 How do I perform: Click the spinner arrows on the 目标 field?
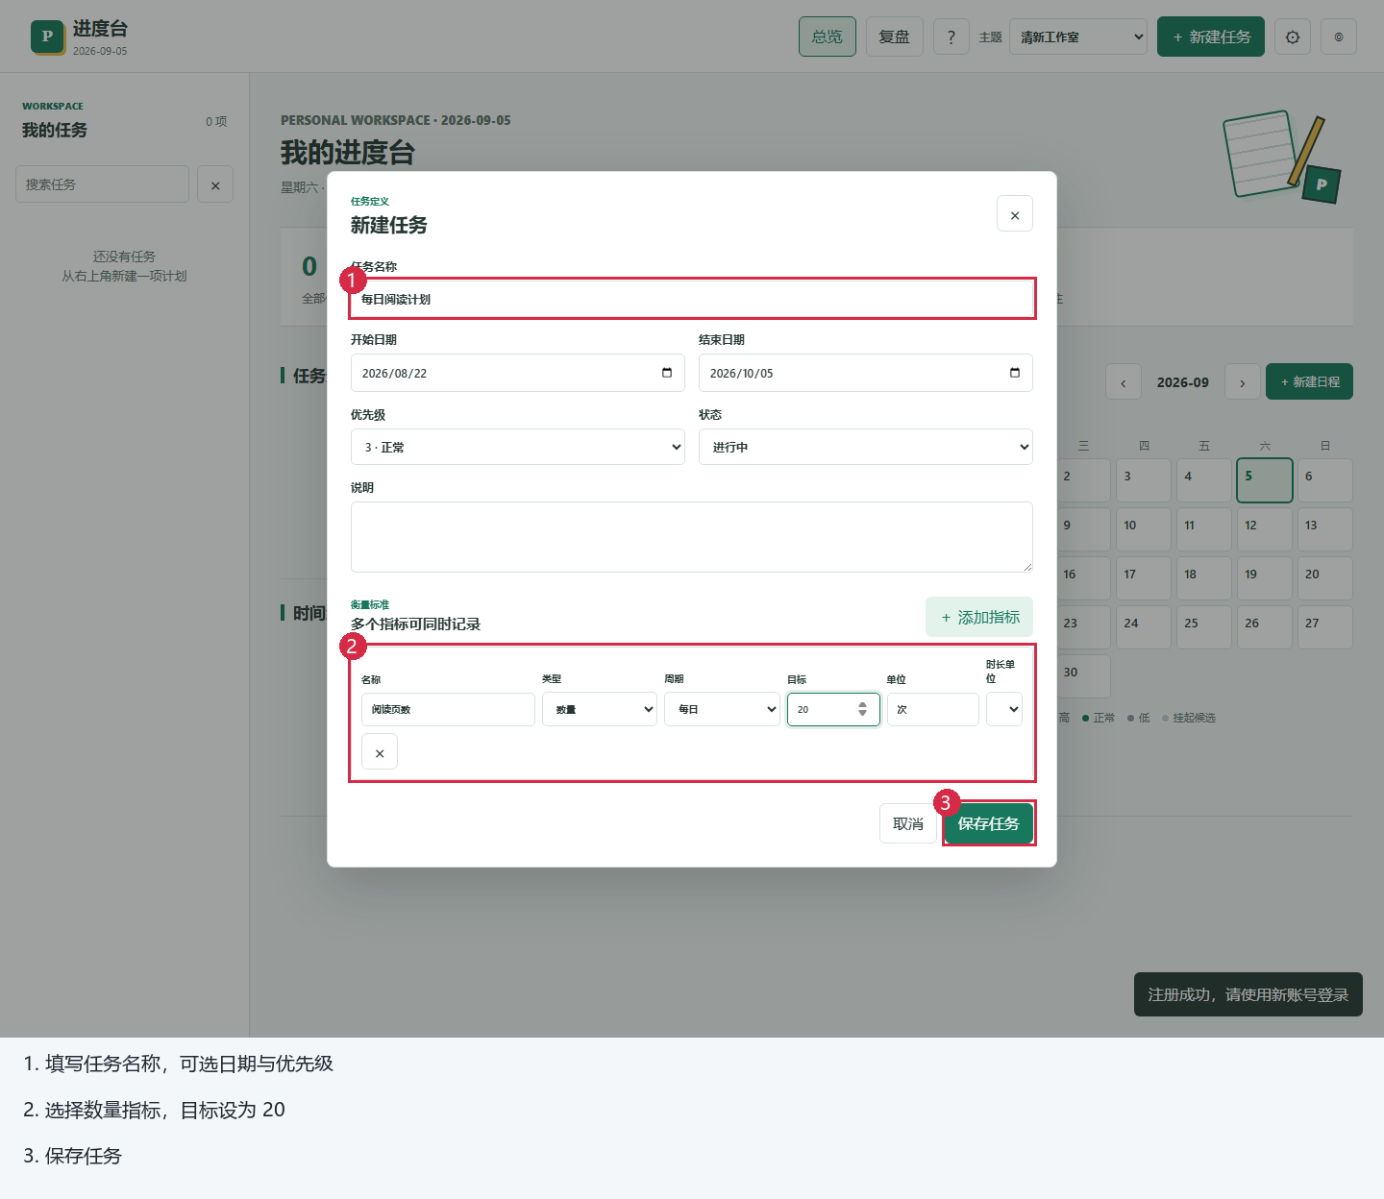point(862,709)
